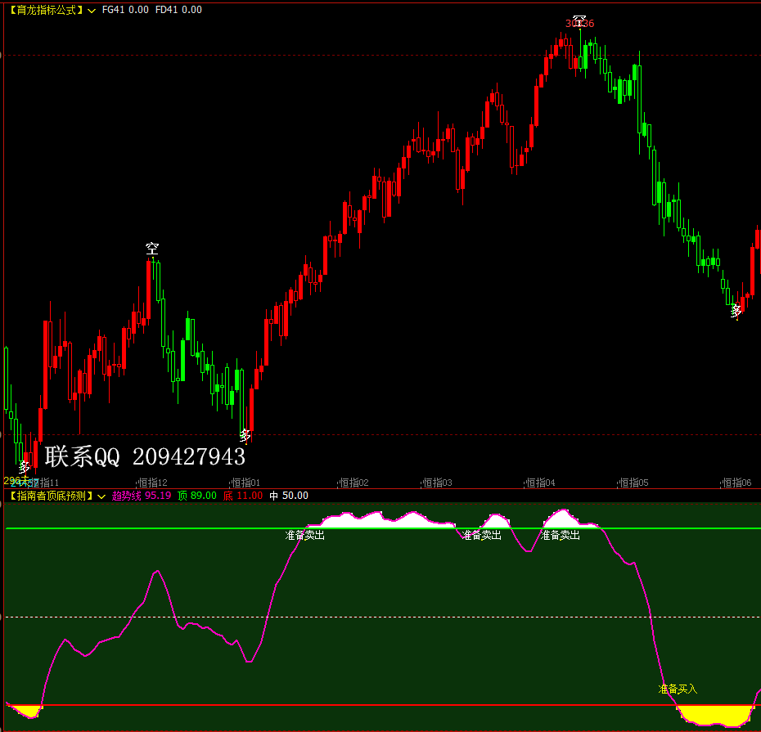Click the 指南者顶底预测 indicator title
The width and height of the screenshot is (761, 732).
51,496
